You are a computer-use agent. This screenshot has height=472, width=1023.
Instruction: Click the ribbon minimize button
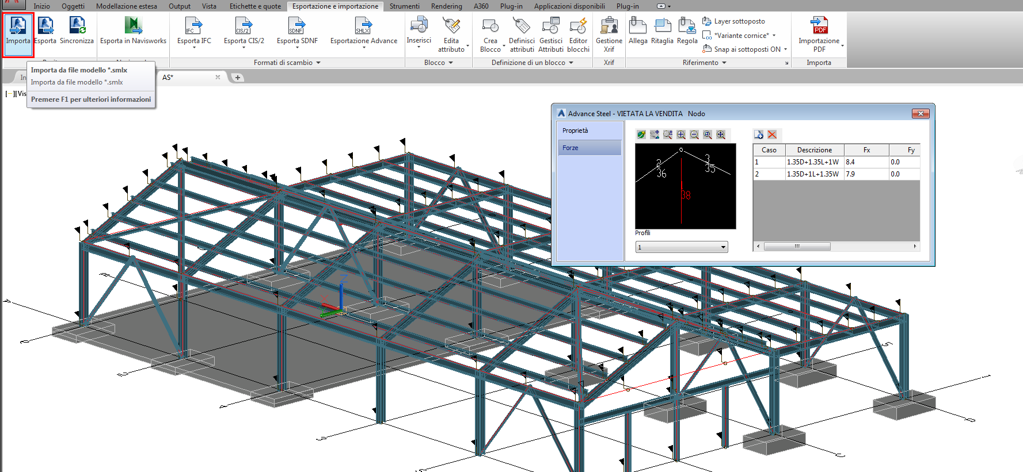click(661, 6)
